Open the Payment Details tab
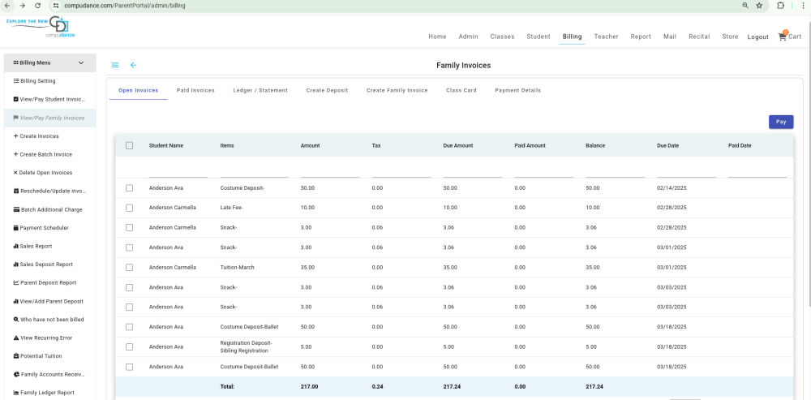This screenshot has height=400, width=811. pos(517,91)
